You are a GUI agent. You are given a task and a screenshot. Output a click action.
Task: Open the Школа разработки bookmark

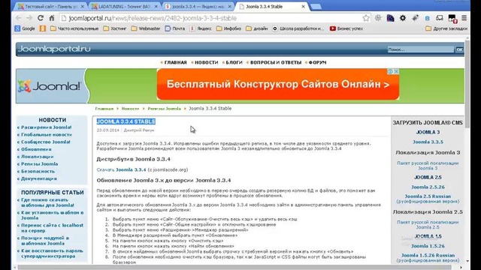(298, 28)
